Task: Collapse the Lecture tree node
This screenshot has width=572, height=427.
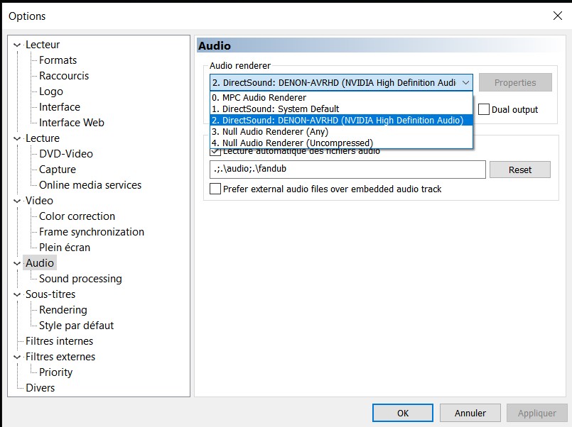Action: [x=17, y=138]
